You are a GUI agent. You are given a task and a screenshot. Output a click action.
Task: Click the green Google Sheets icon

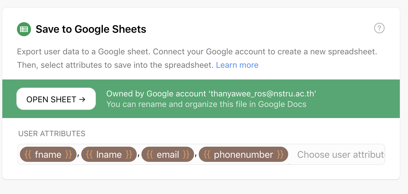pyautogui.click(x=24, y=29)
